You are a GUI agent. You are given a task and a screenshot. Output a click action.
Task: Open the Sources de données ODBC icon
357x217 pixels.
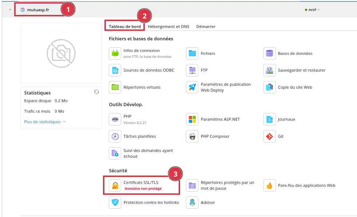tap(115, 70)
